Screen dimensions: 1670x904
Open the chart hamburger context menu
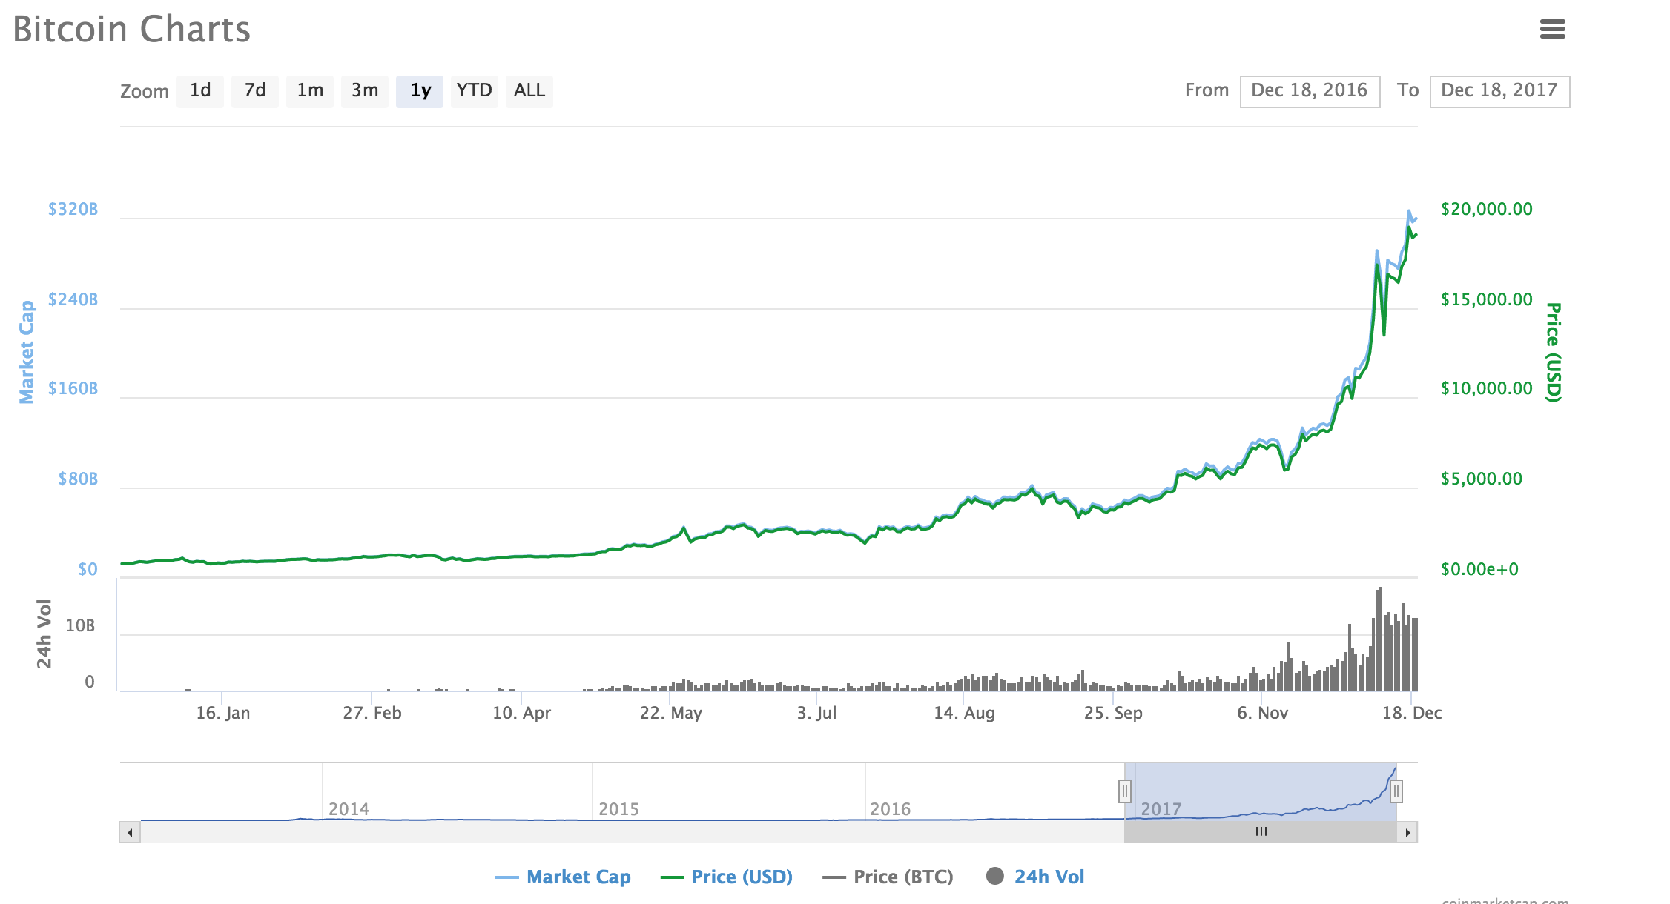tap(1552, 30)
